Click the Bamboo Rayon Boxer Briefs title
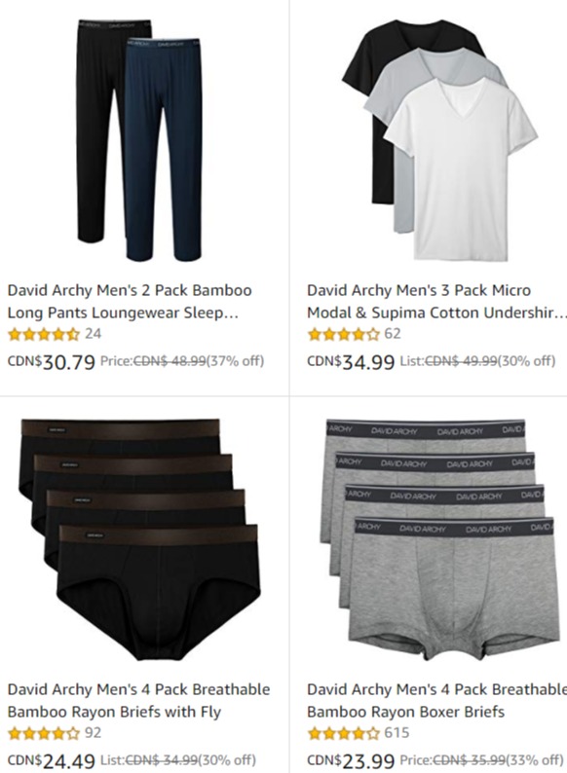Screen dimensions: 567x773 436,700
